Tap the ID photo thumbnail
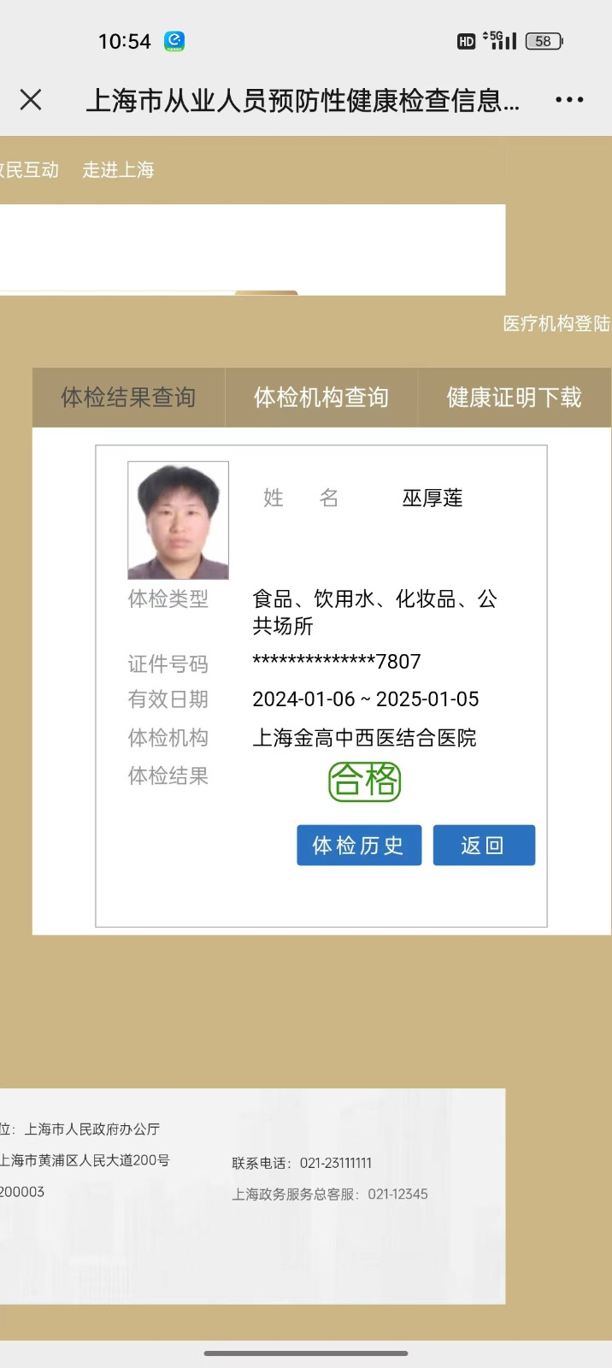 [178, 521]
